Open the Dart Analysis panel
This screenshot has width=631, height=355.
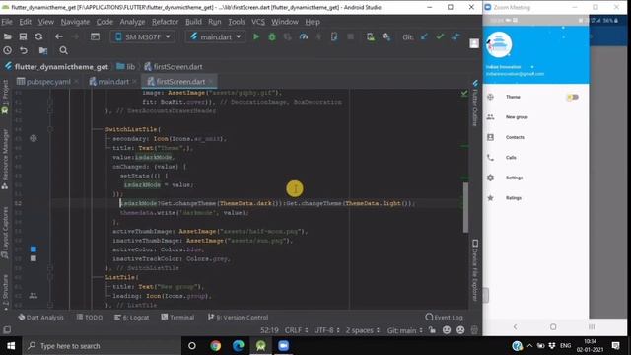pyautogui.click(x=40, y=318)
